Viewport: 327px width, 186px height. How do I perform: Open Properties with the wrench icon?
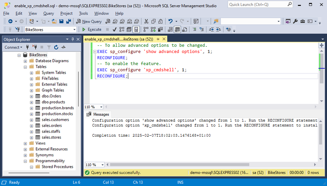click(295, 21)
